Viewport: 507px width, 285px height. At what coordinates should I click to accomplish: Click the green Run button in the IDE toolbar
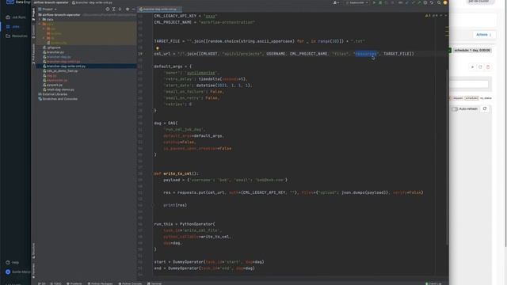pos(374,2)
